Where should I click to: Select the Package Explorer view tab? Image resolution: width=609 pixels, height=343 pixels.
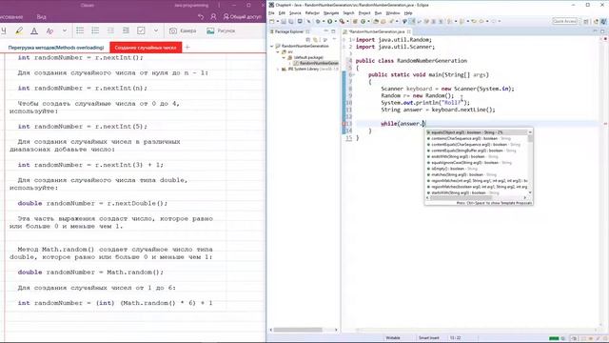pos(289,31)
